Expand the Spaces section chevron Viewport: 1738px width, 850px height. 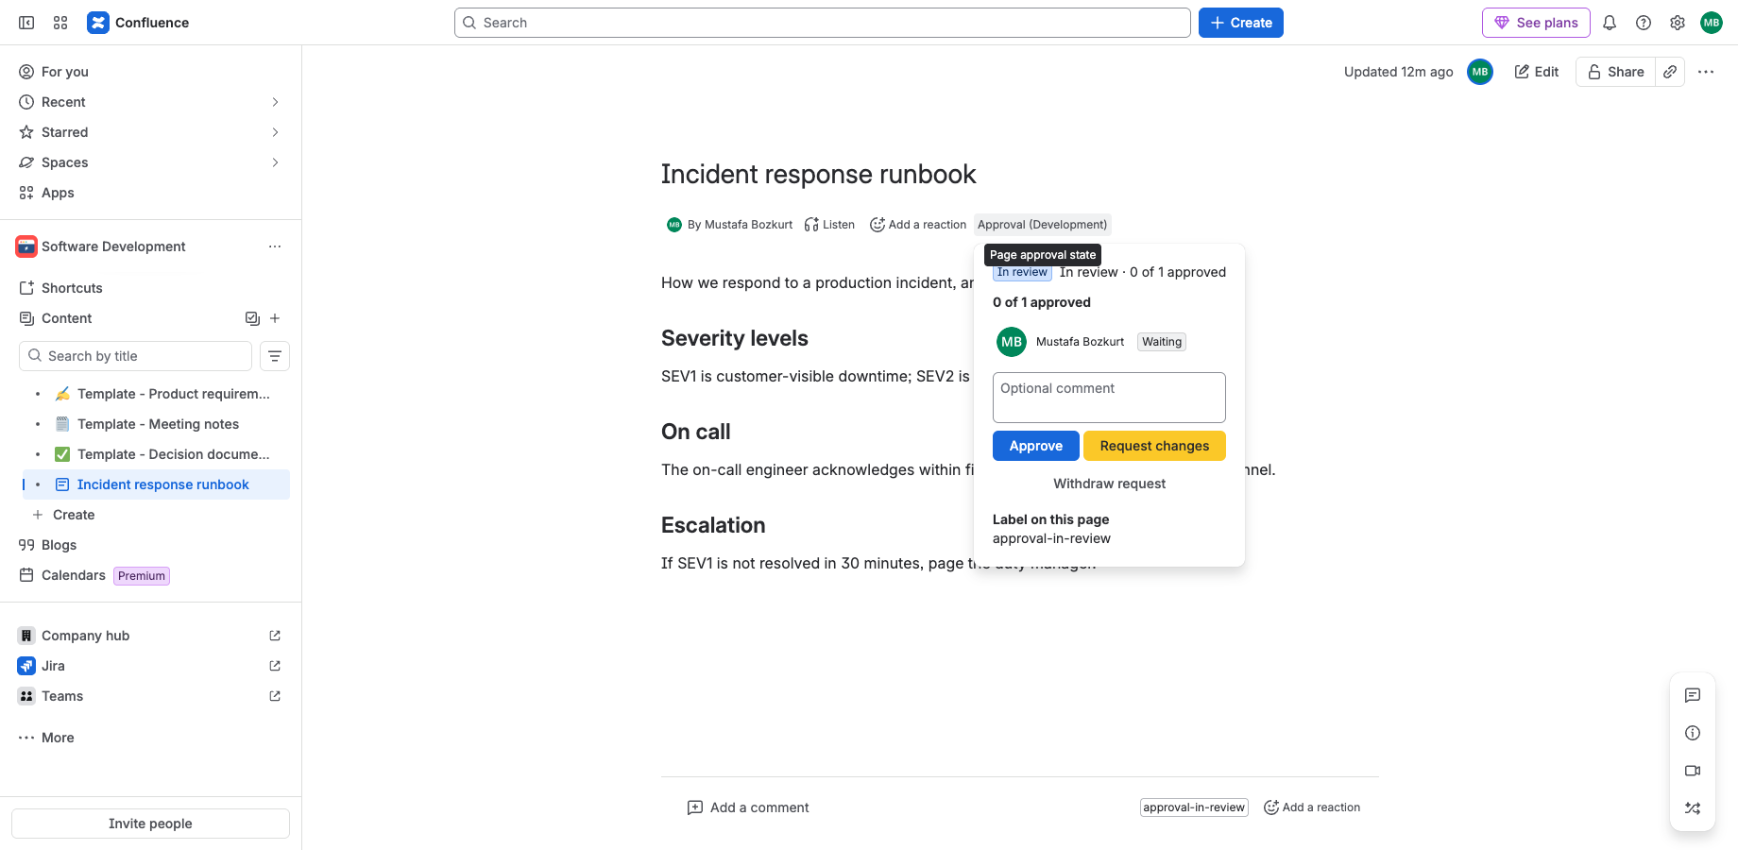(x=275, y=162)
